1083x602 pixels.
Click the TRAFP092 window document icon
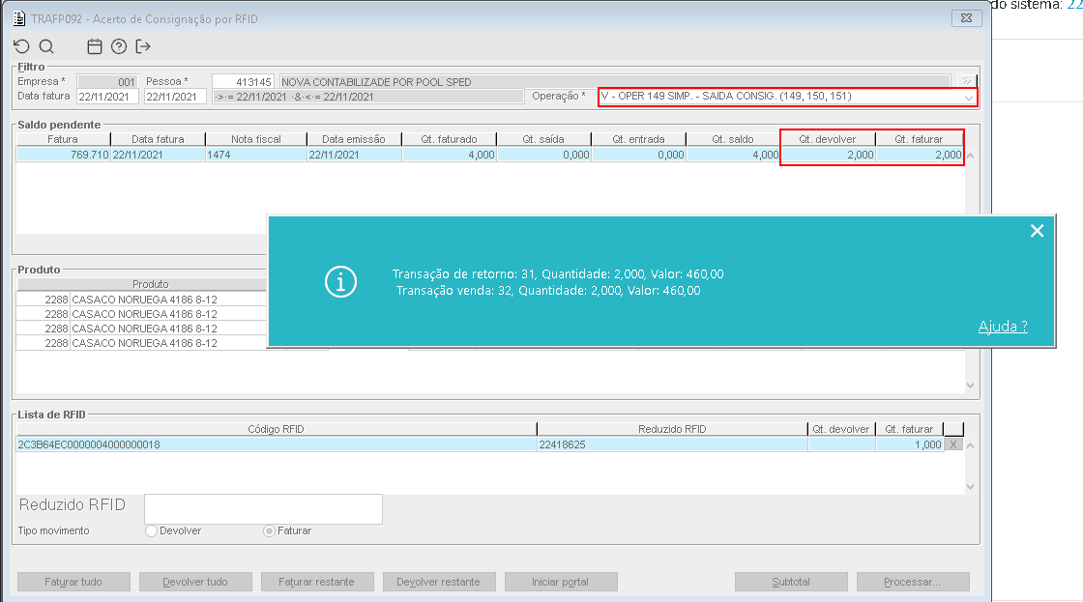coord(19,18)
